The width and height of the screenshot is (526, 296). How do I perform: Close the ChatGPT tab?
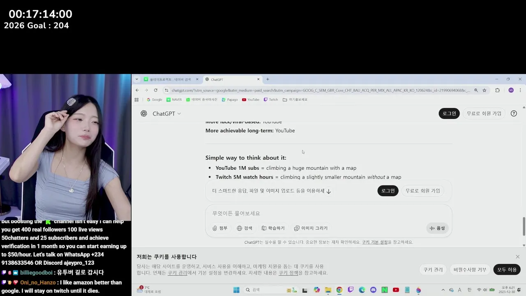click(258, 79)
